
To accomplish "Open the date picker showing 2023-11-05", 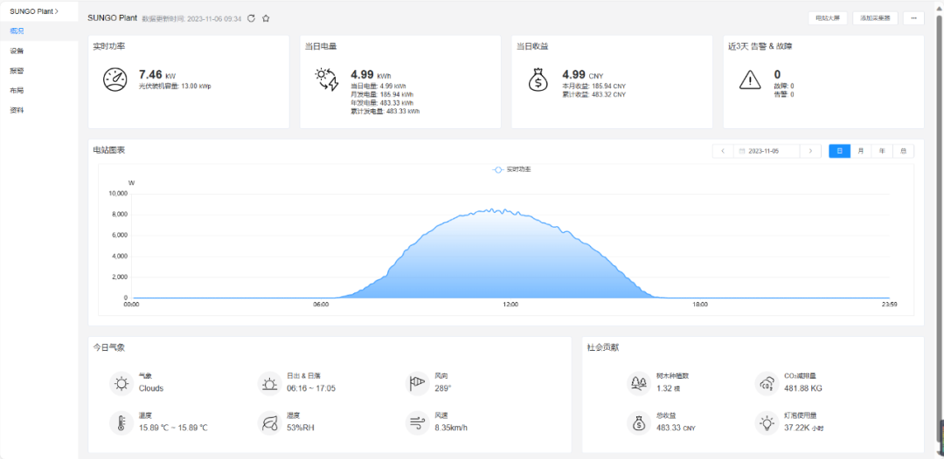I will [767, 151].
